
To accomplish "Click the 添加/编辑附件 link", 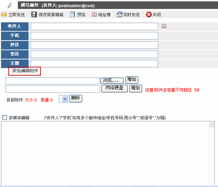I will [25, 71].
